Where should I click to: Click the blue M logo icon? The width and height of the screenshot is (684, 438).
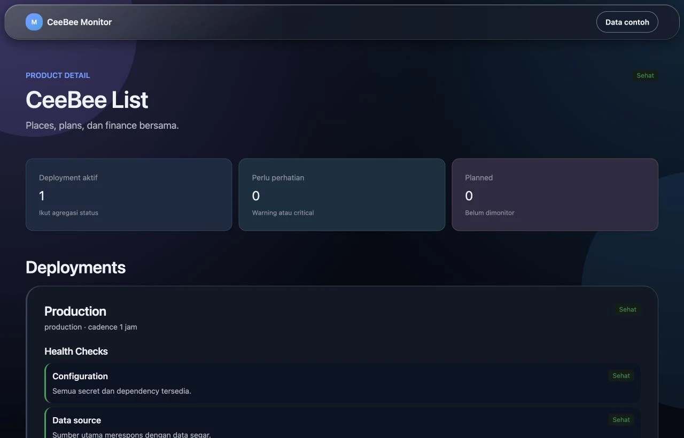click(x=34, y=22)
